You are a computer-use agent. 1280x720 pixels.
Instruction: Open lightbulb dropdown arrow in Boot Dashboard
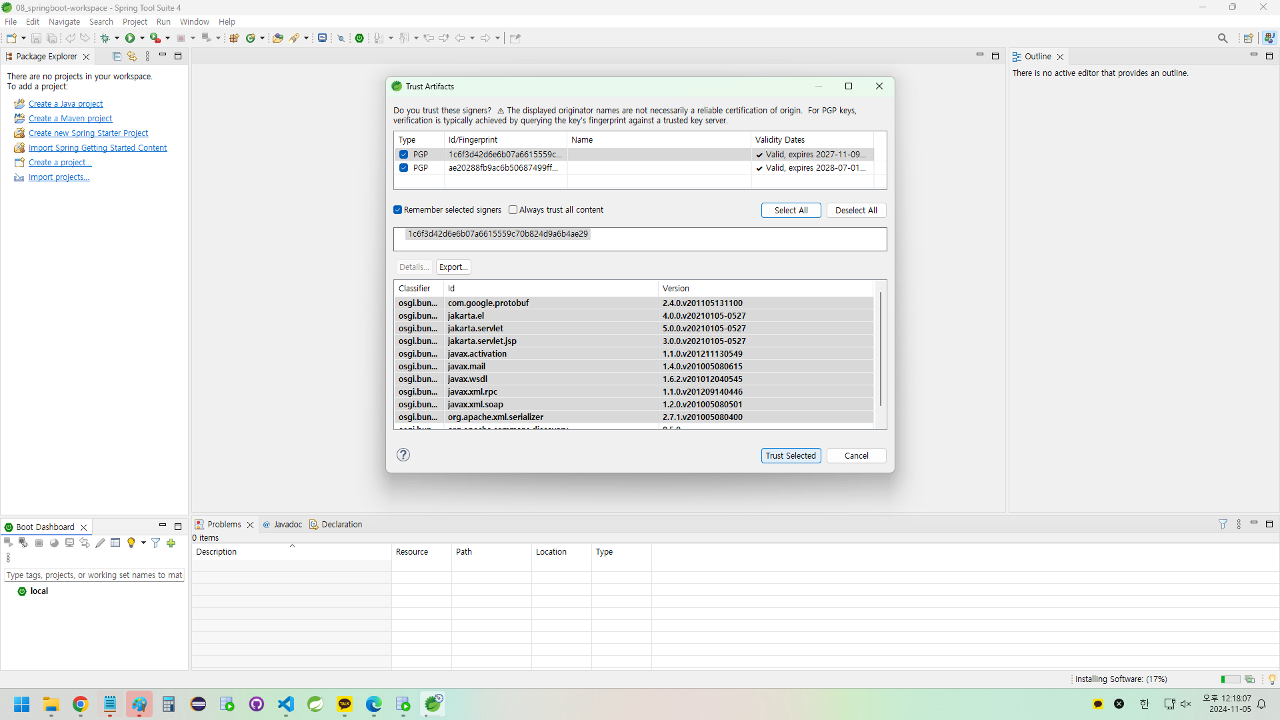click(143, 543)
